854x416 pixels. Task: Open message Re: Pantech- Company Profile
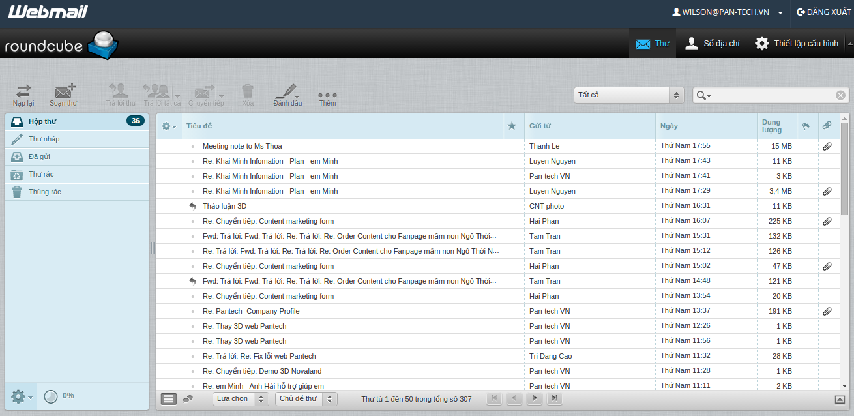pyautogui.click(x=251, y=311)
